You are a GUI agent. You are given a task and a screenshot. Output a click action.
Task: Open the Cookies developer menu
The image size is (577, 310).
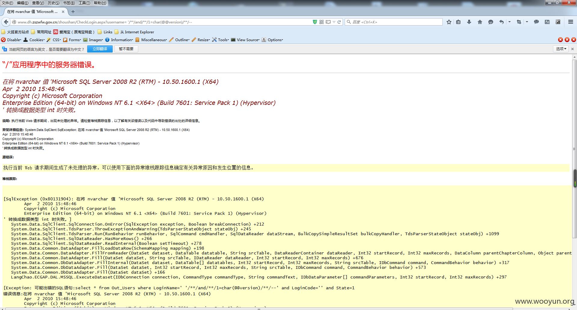[34, 40]
